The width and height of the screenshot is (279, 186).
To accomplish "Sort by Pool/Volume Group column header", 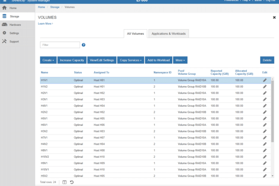I will pos(186,72).
